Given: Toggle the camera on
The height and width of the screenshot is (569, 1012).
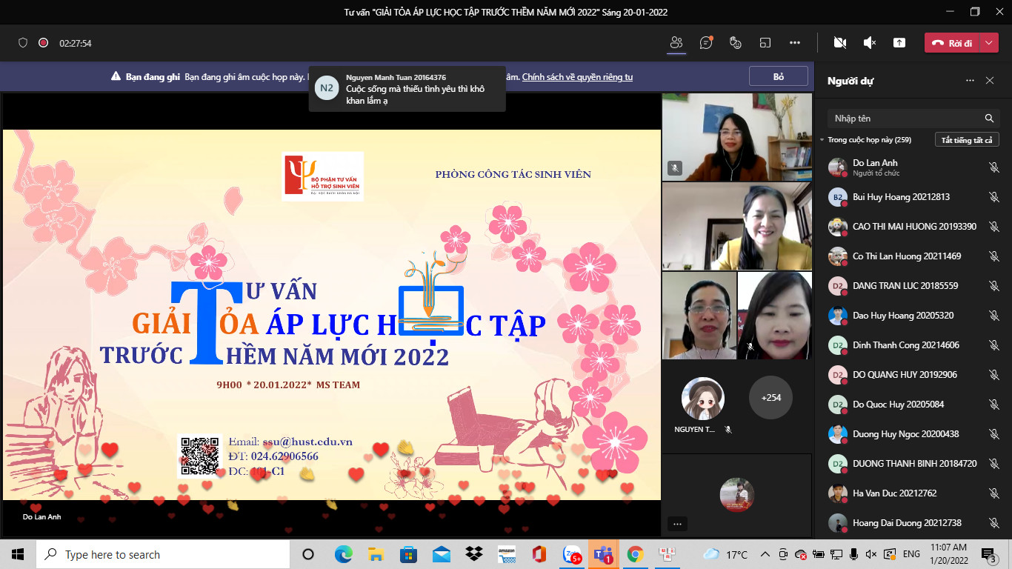Looking at the screenshot, I should (x=839, y=43).
